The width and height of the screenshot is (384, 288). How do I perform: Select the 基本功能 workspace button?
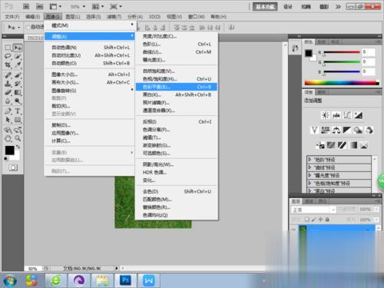pyautogui.click(x=265, y=7)
